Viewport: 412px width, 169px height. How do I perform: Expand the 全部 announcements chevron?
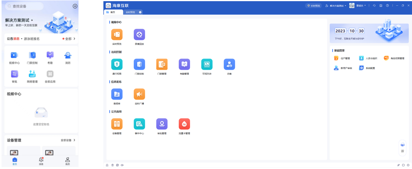(74, 39)
